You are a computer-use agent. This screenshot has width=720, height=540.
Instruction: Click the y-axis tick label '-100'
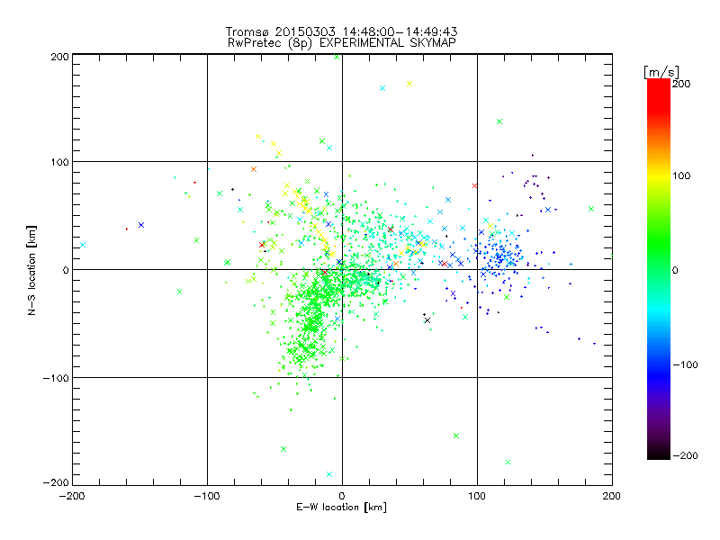56,378
